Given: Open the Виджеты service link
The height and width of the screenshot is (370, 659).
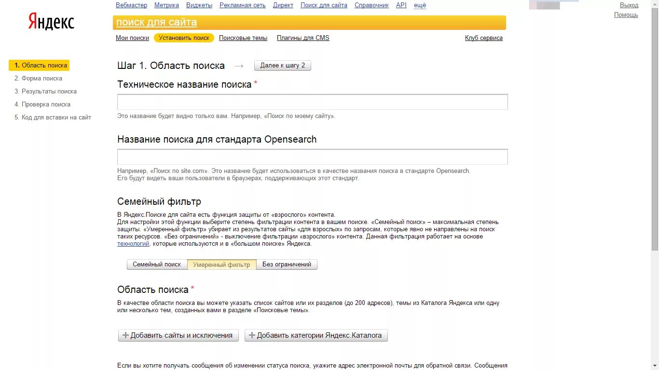Looking at the screenshot, I should pos(199,5).
